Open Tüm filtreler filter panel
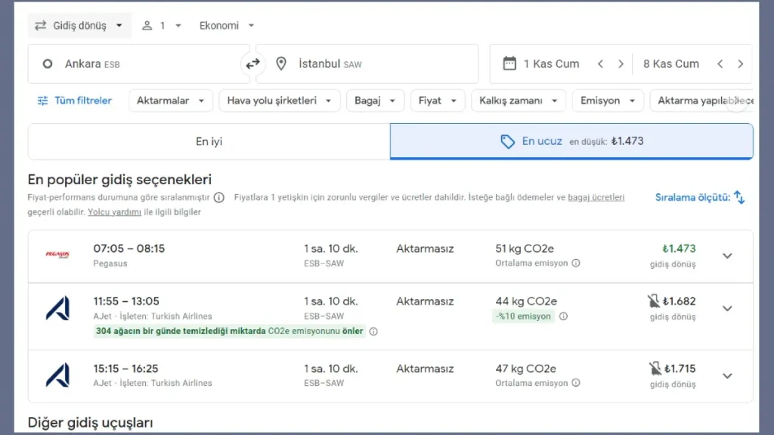Image resolution: width=774 pixels, height=435 pixels. click(x=74, y=100)
